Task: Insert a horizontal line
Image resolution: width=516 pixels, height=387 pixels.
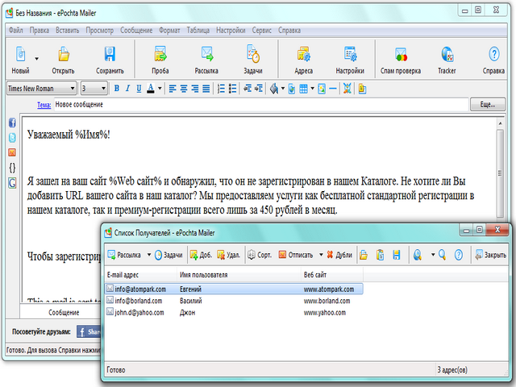Action: click(x=333, y=88)
